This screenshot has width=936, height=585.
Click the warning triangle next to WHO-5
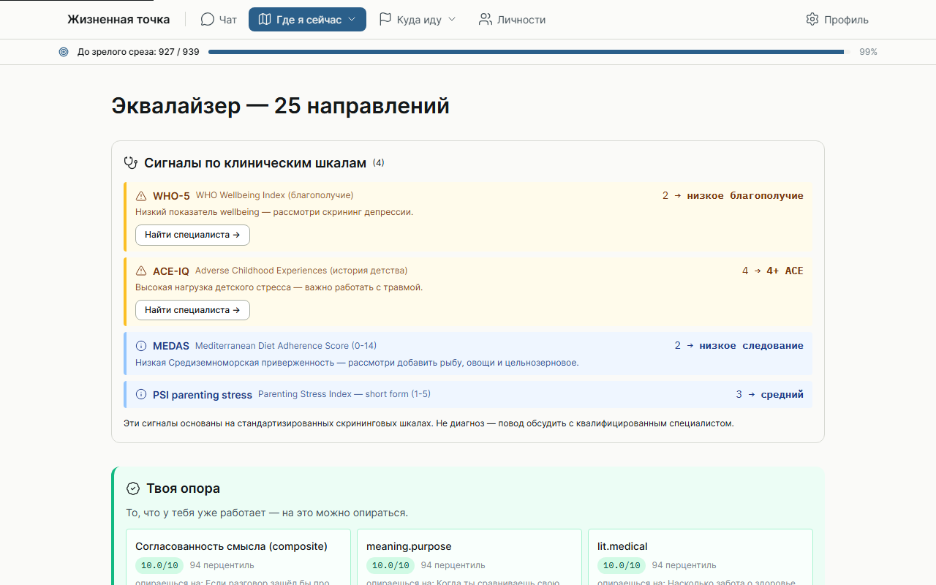click(x=141, y=196)
